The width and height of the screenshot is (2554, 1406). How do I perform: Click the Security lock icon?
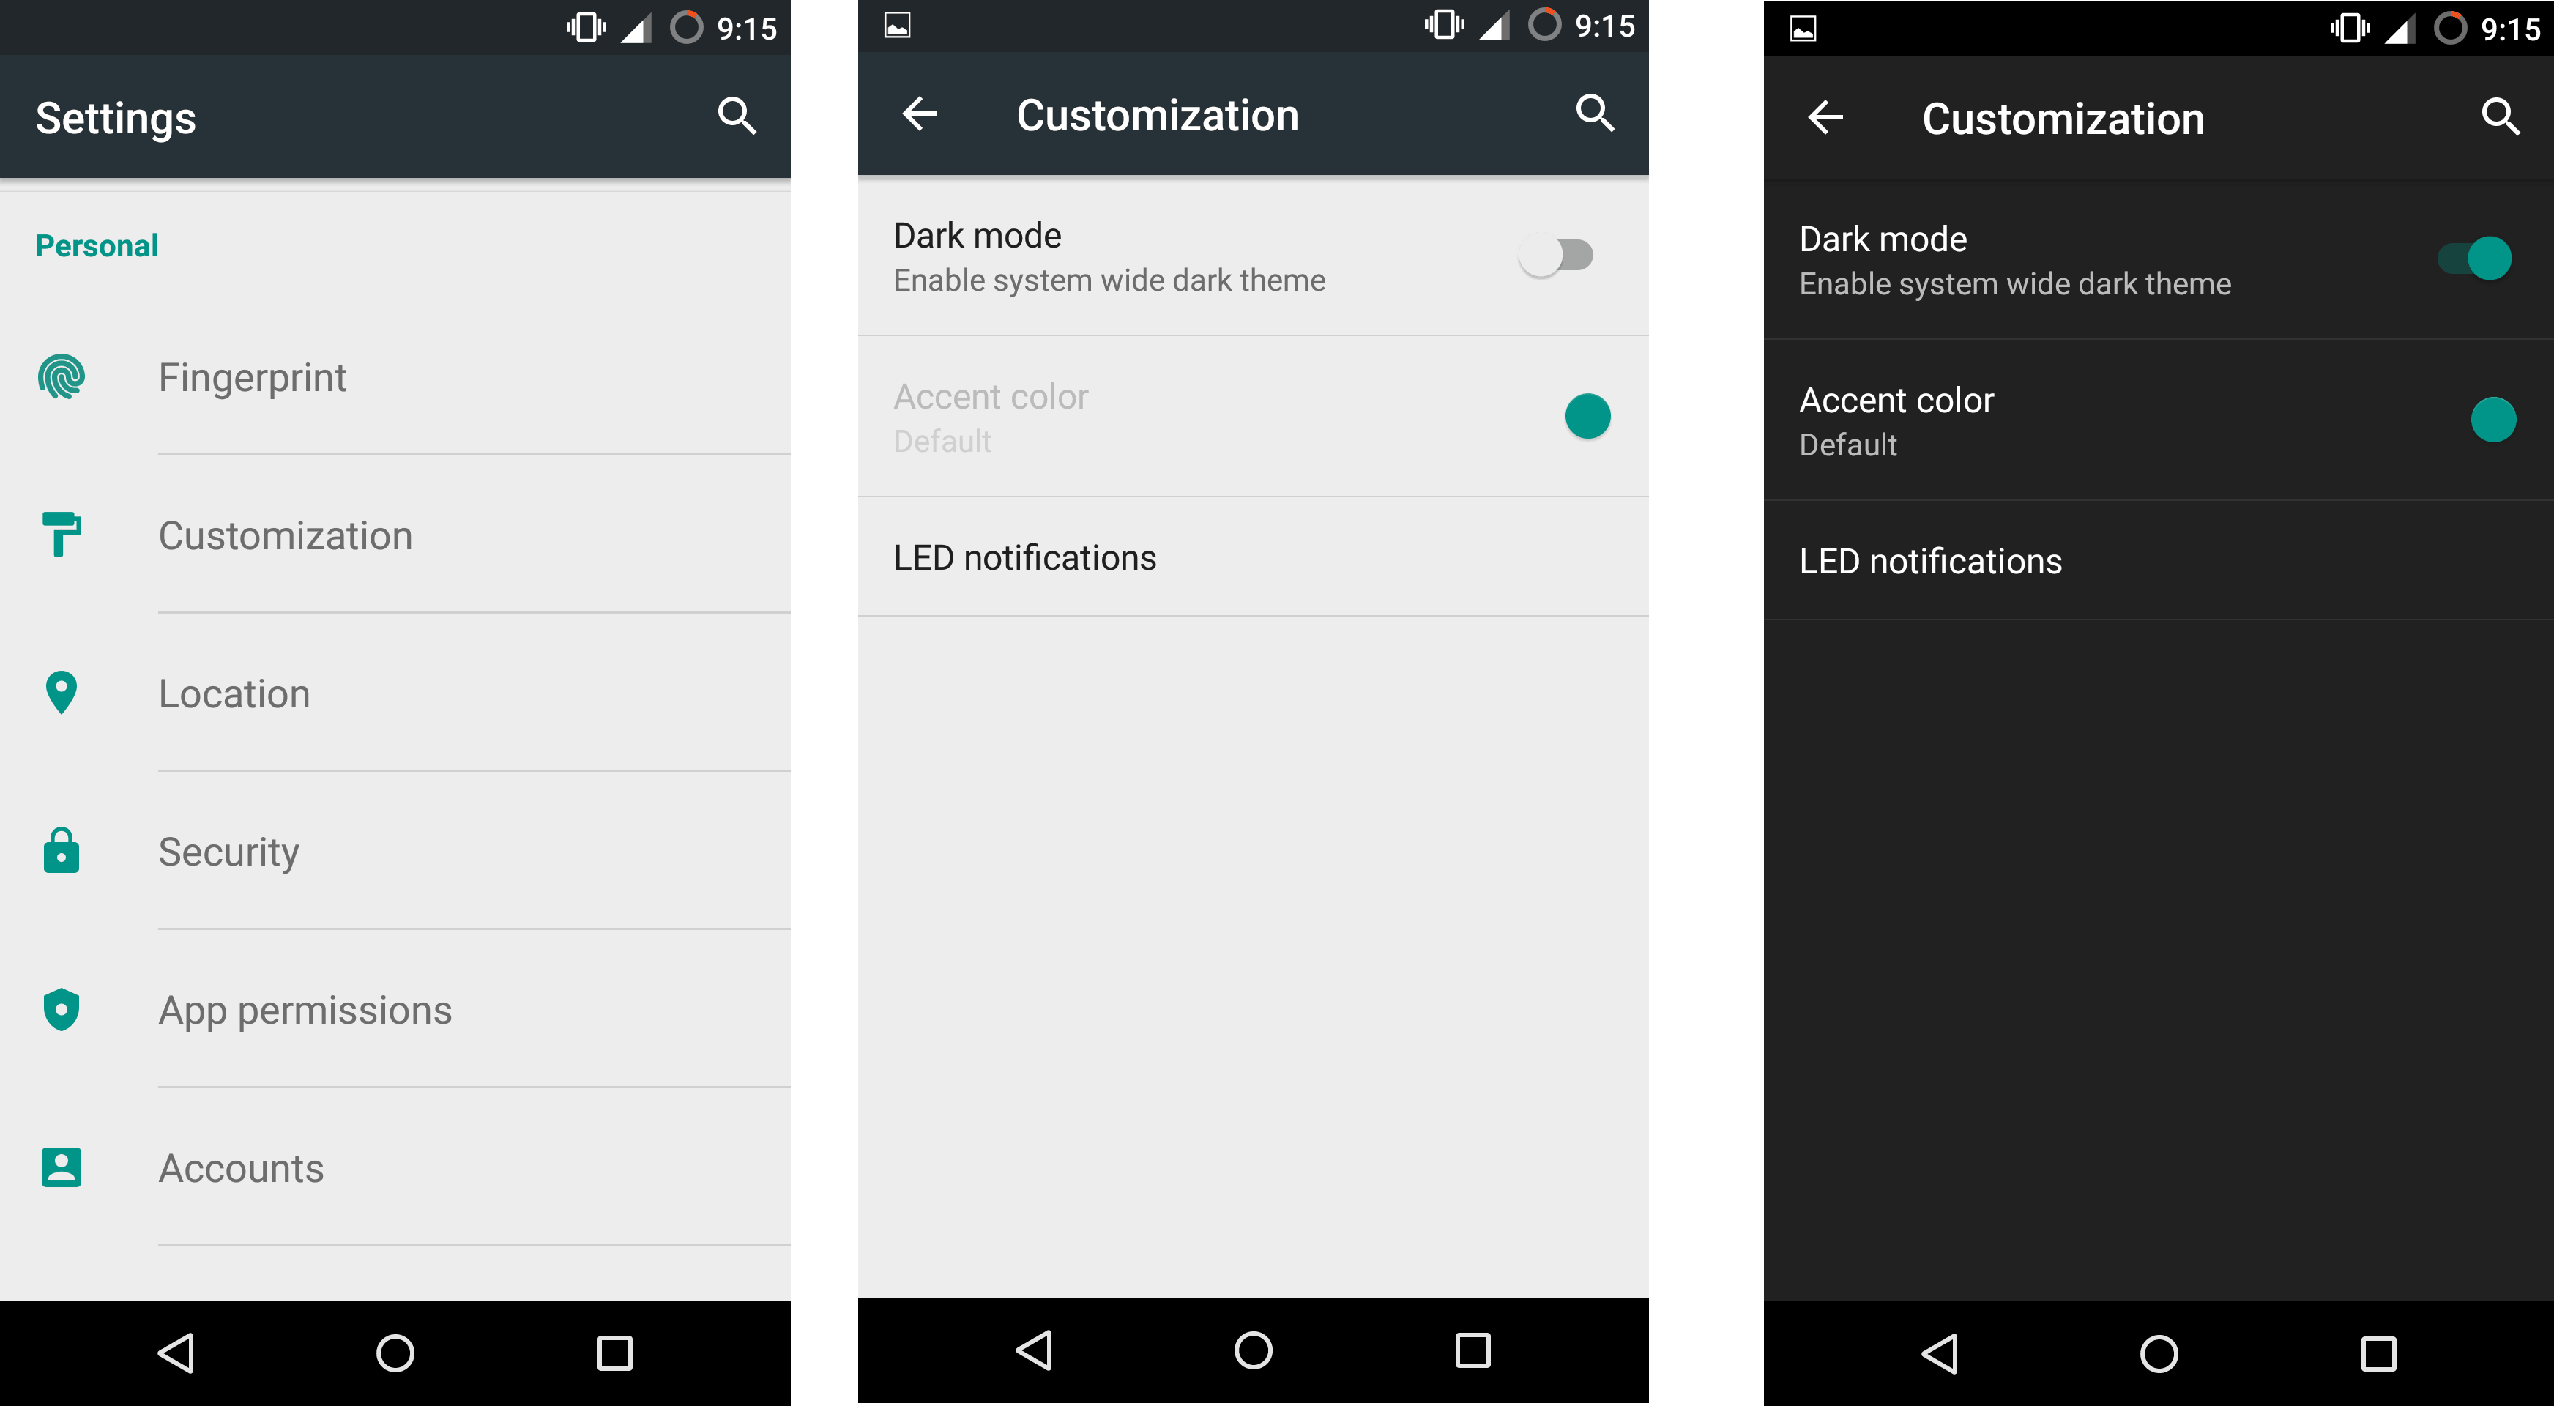click(62, 852)
